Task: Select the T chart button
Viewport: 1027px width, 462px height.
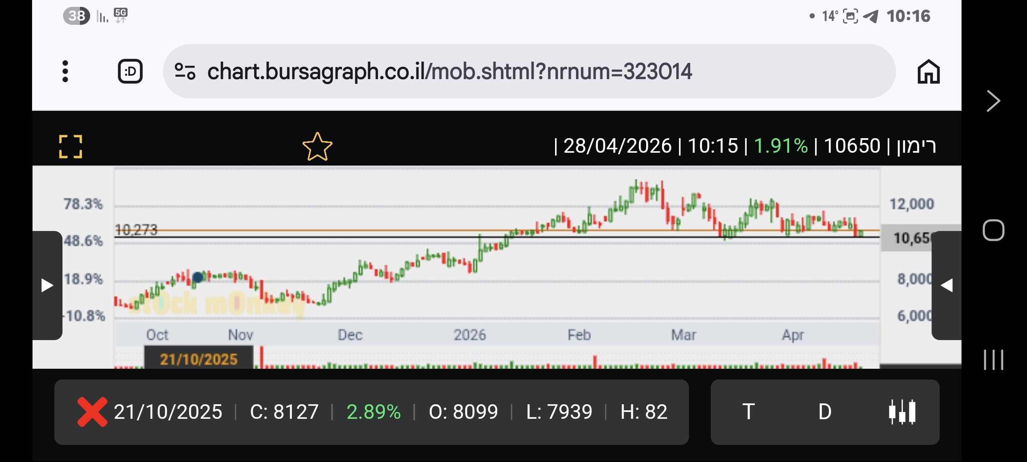Action: [748, 412]
